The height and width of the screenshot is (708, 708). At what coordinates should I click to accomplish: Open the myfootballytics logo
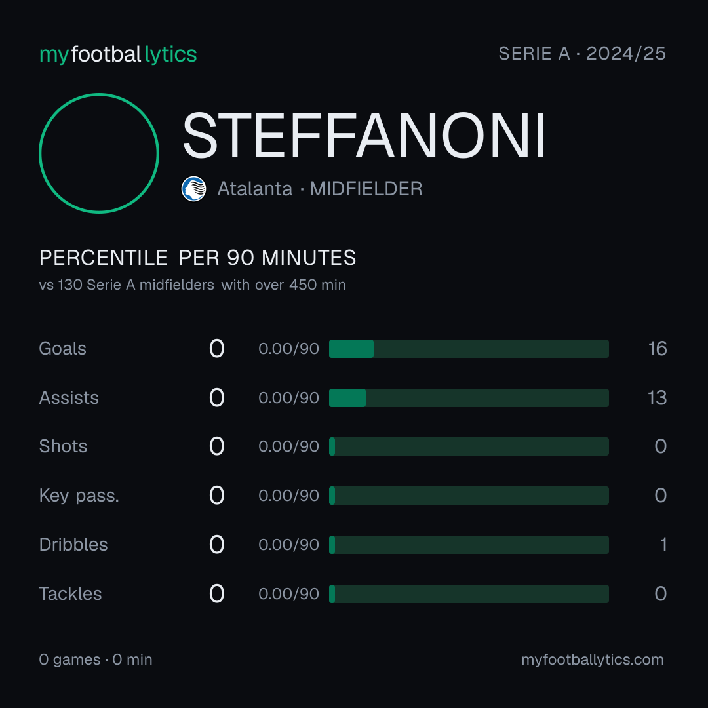click(x=118, y=54)
